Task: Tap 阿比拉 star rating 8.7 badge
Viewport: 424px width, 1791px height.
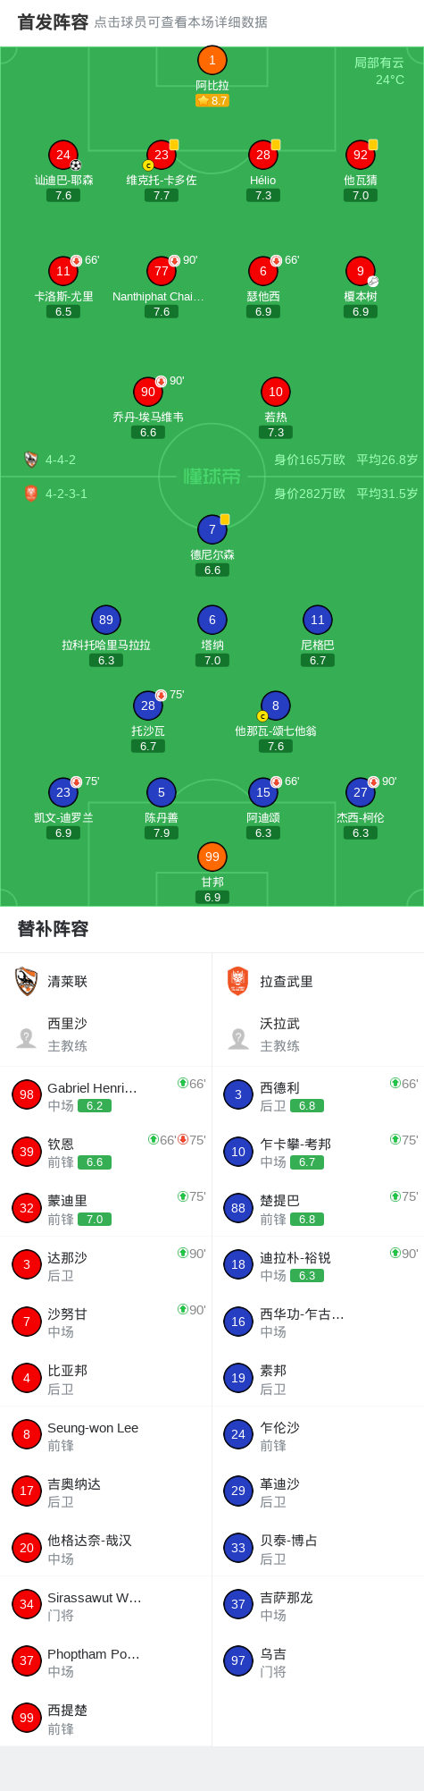Action: pos(212,101)
